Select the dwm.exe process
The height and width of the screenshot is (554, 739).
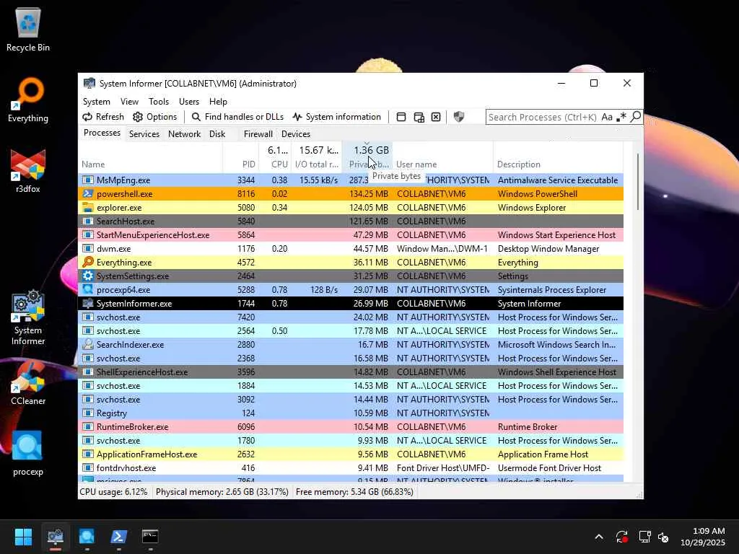tap(351, 248)
